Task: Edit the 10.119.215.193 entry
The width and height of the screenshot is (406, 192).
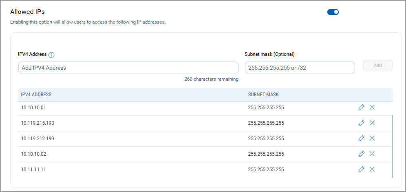Action: coord(361,123)
